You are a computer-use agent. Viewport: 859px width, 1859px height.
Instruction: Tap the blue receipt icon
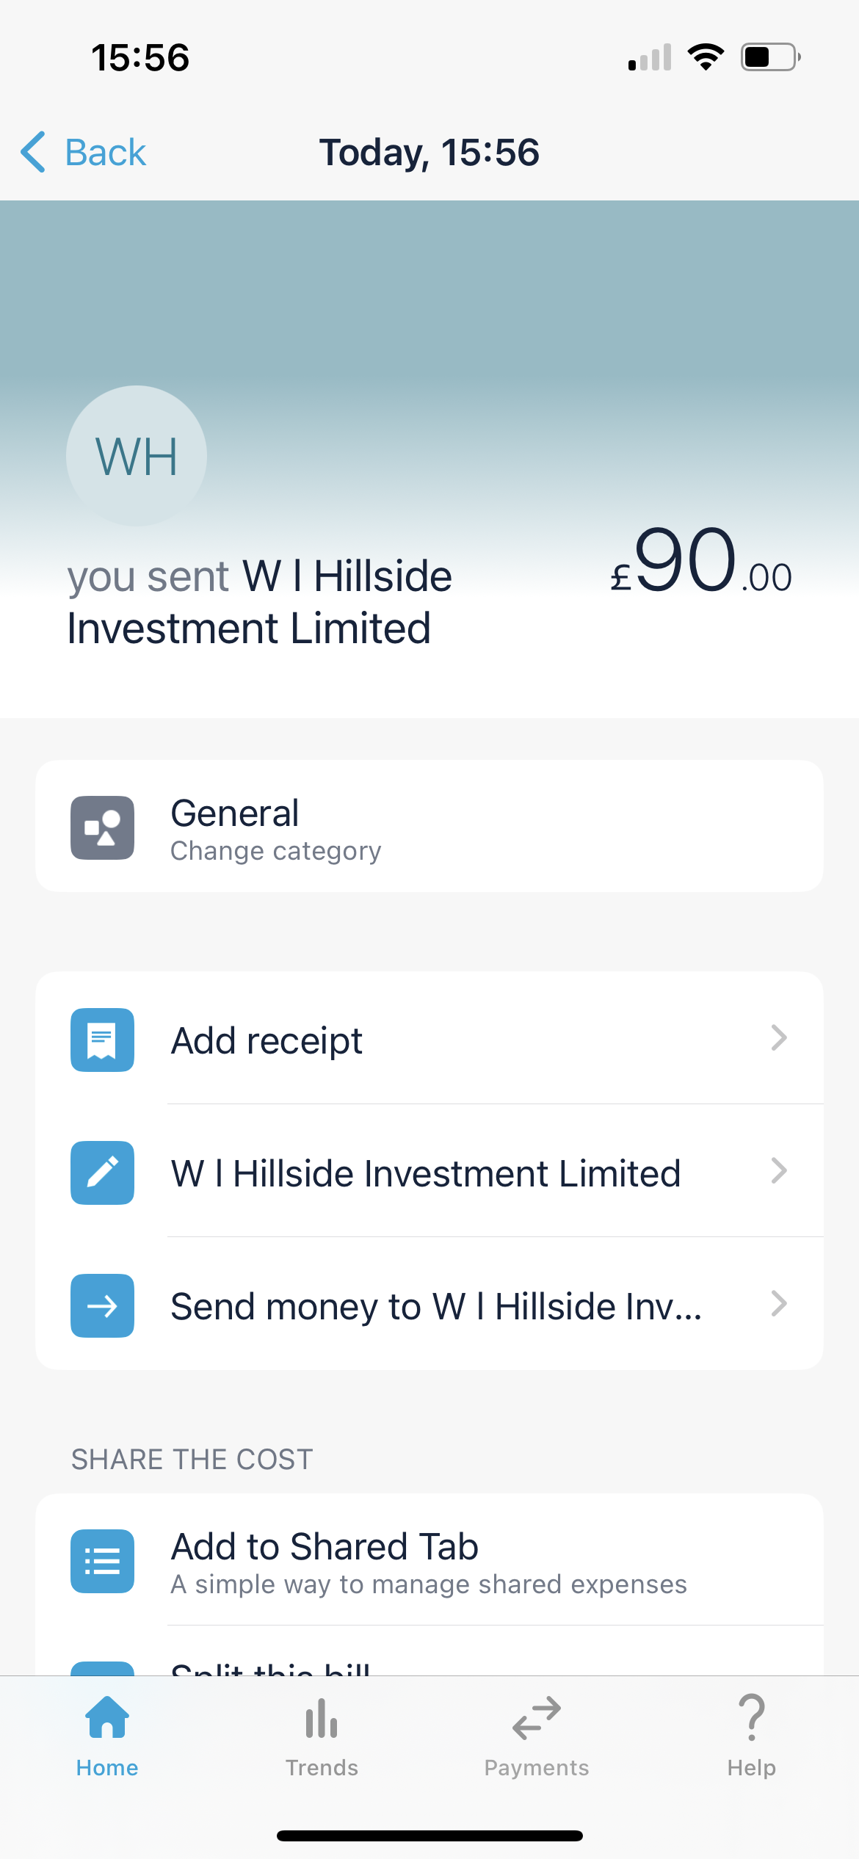point(102,1040)
